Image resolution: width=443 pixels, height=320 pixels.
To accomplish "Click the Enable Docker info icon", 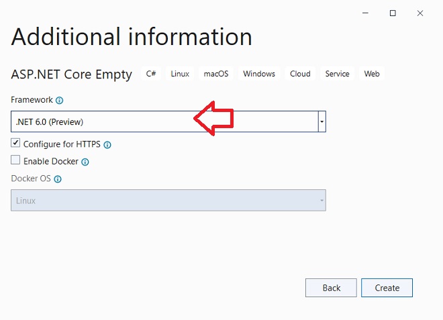I will coord(85,162).
